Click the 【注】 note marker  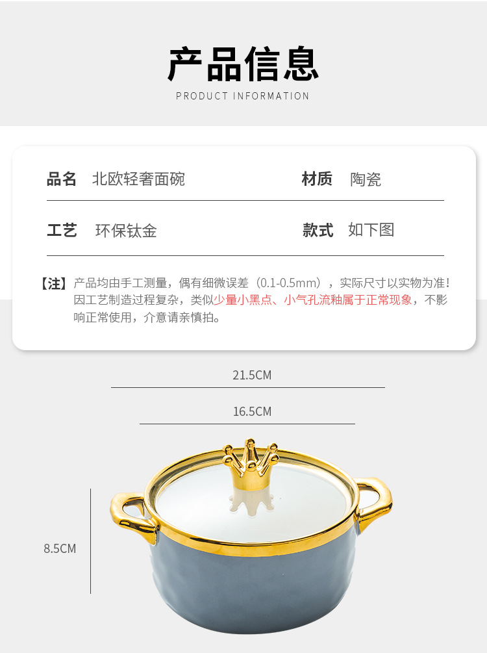54,283
